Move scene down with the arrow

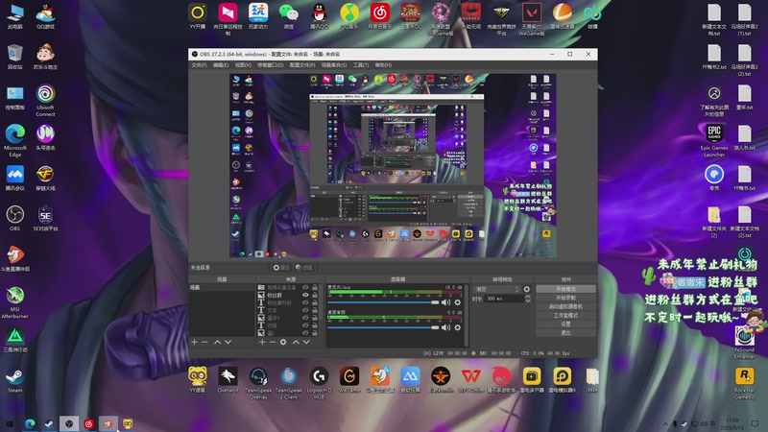pos(228,342)
